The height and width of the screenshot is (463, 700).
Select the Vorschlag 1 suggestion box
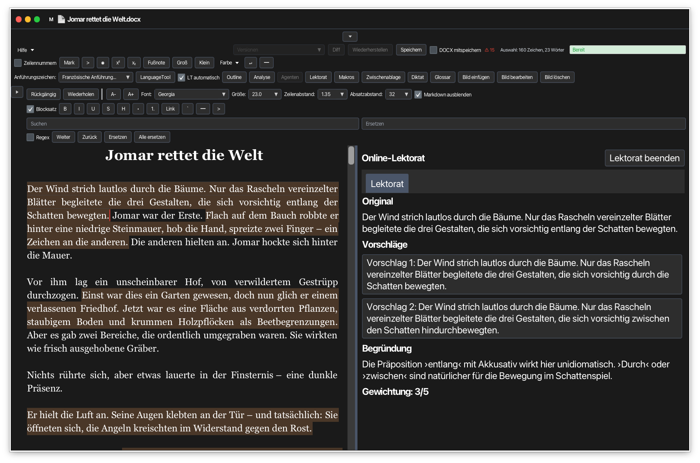coord(522,274)
